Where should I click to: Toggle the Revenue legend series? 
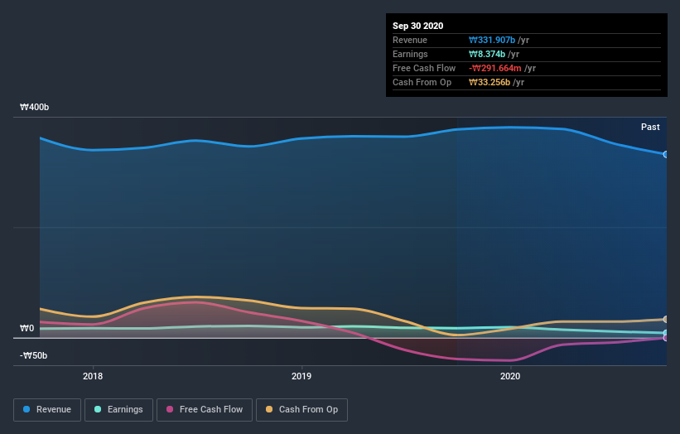(47, 410)
